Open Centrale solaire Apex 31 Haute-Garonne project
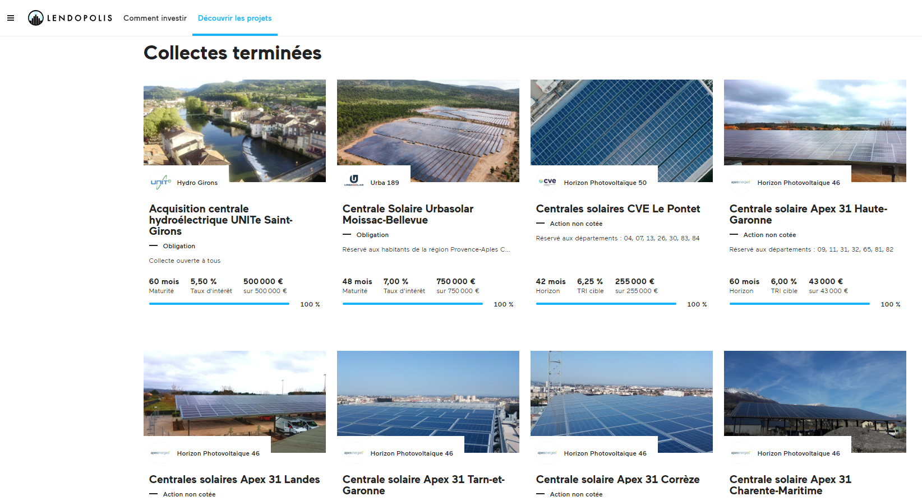This screenshot has width=922, height=501. pyautogui.click(x=808, y=214)
